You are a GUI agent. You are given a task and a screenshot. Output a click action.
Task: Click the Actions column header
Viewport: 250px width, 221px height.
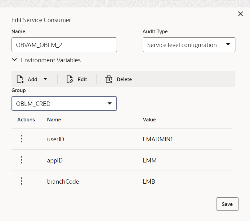[x=26, y=120]
